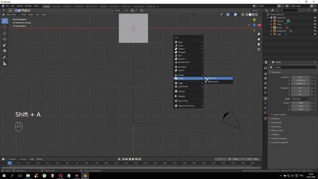Click the current frame marker on timeline
Image resolution: width=318 pixels, height=179 pixels.
(9, 163)
